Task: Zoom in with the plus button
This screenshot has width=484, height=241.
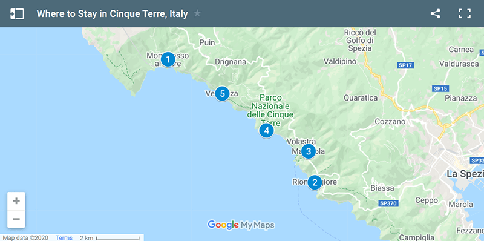Action: [x=16, y=201]
